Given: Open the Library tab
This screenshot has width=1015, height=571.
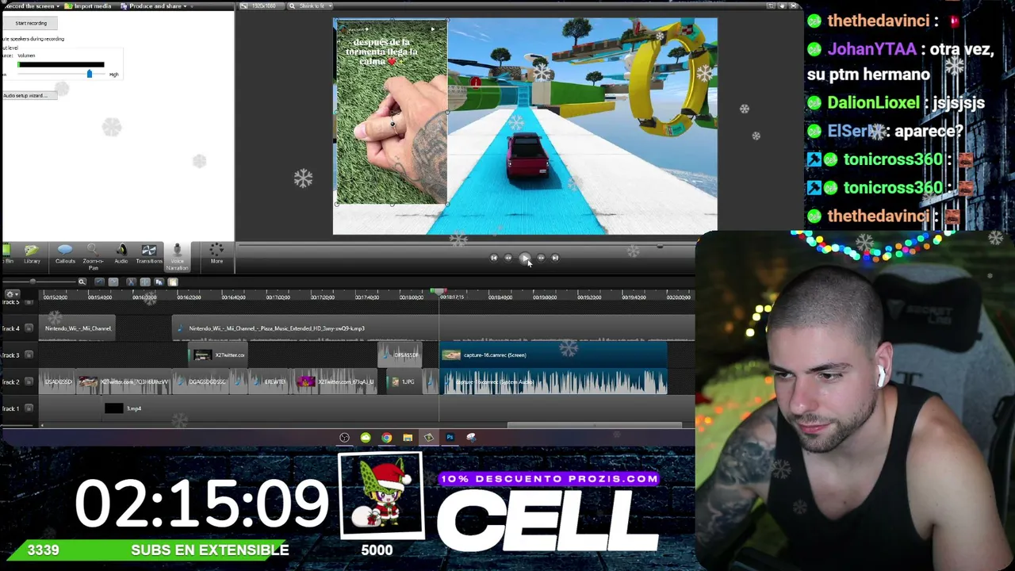Looking at the screenshot, I should pos(32,254).
